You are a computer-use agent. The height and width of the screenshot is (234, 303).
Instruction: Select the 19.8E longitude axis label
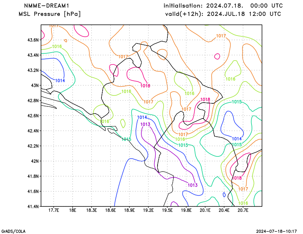click(186, 210)
